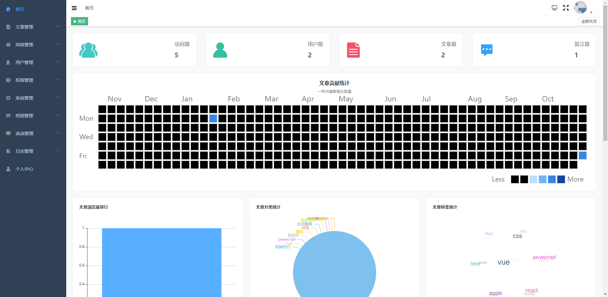This screenshot has width=608, height=297.
Task: Open the user avatar dropdown
Action: [581, 8]
